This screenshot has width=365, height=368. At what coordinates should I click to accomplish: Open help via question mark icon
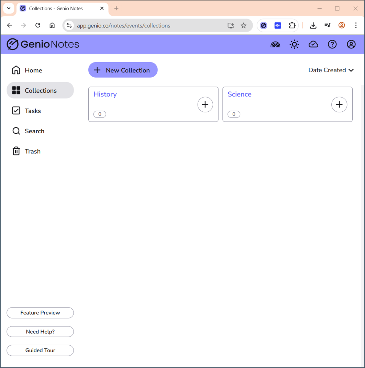click(x=332, y=44)
